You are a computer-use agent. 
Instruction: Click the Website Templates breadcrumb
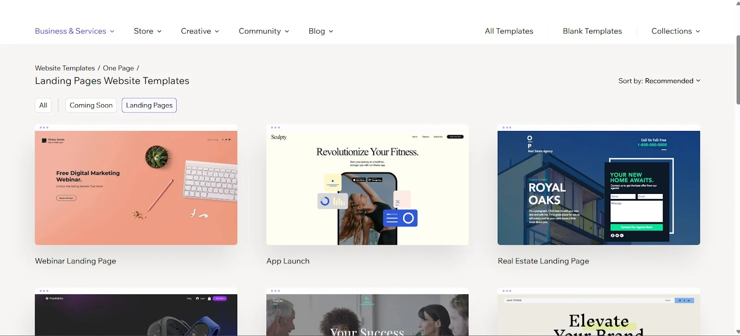(65, 68)
